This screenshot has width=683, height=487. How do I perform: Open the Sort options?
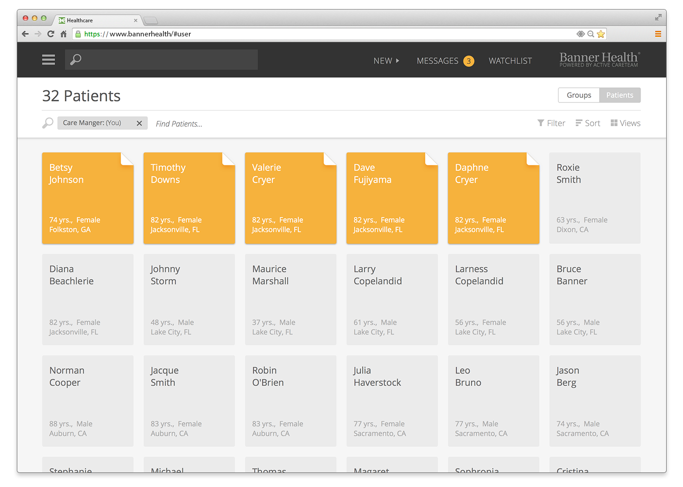coord(588,123)
